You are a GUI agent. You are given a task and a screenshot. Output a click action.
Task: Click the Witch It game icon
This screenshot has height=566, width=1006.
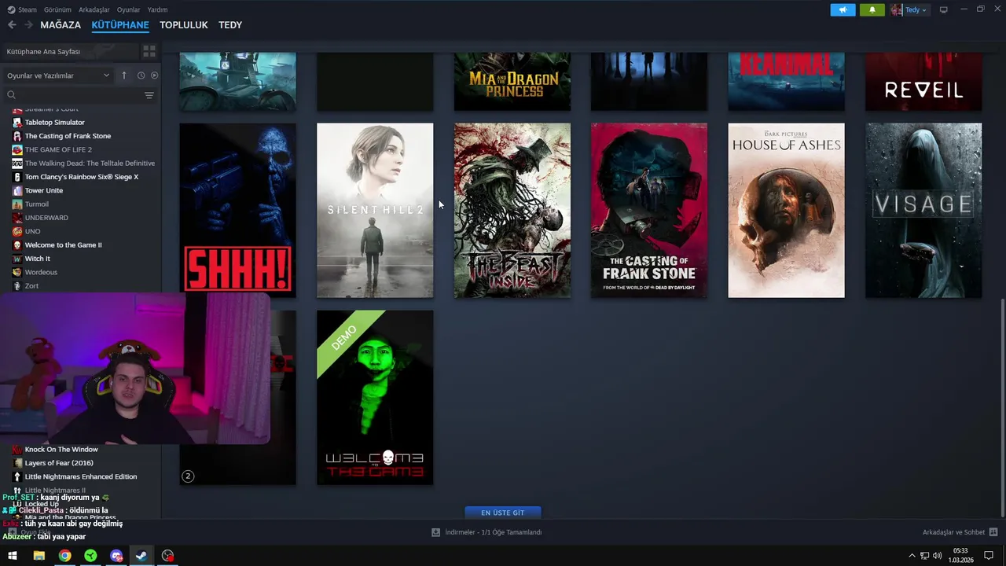tap(17, 259)
